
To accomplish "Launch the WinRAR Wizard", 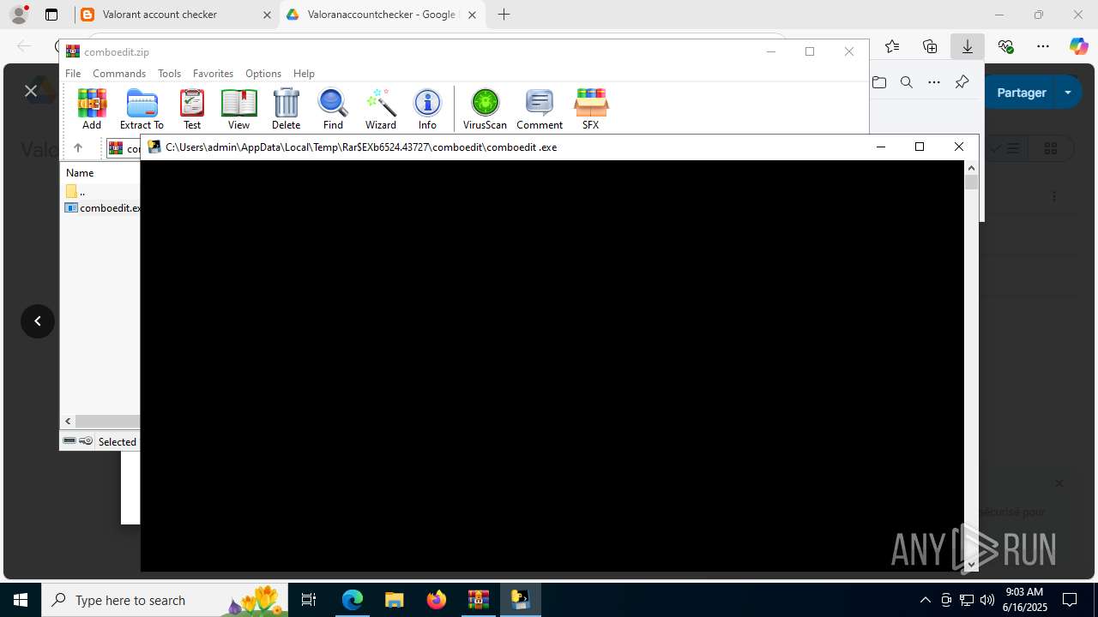I will [x=381, y=109].
